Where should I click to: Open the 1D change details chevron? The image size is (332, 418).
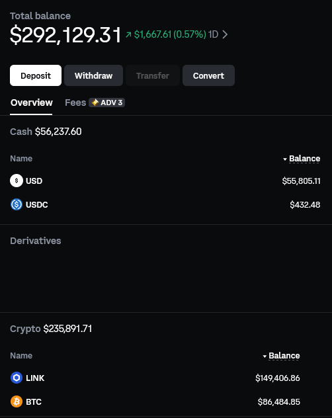coord(225,34)
